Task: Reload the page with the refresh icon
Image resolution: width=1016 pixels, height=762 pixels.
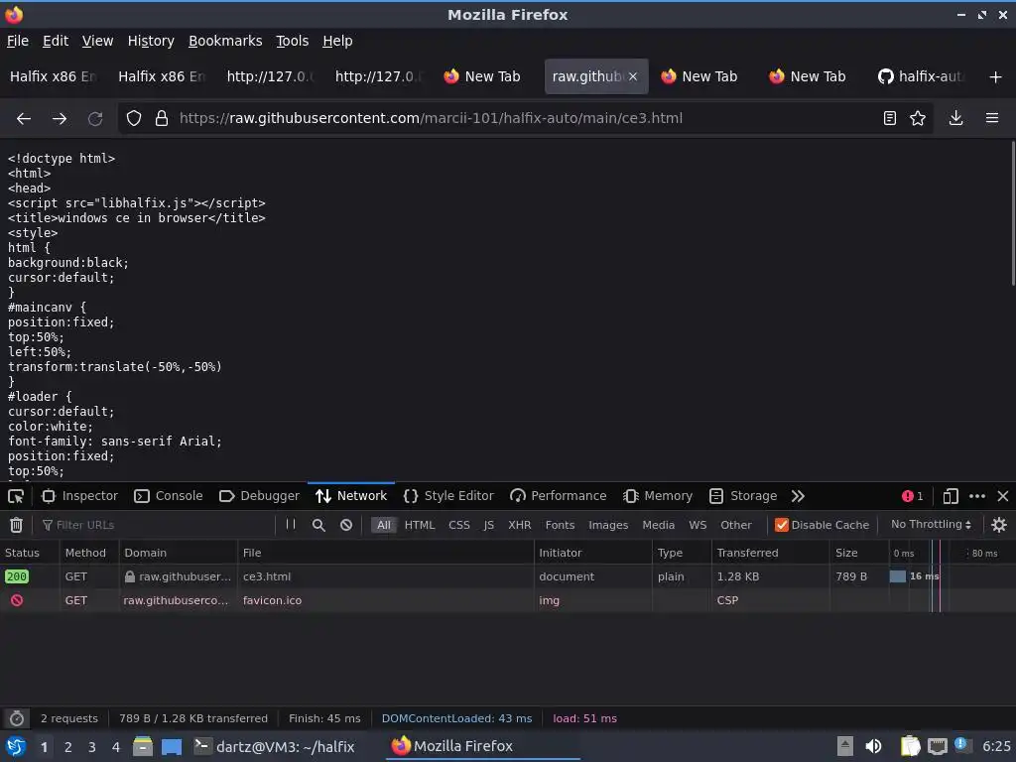Action: tap(95, 119)
